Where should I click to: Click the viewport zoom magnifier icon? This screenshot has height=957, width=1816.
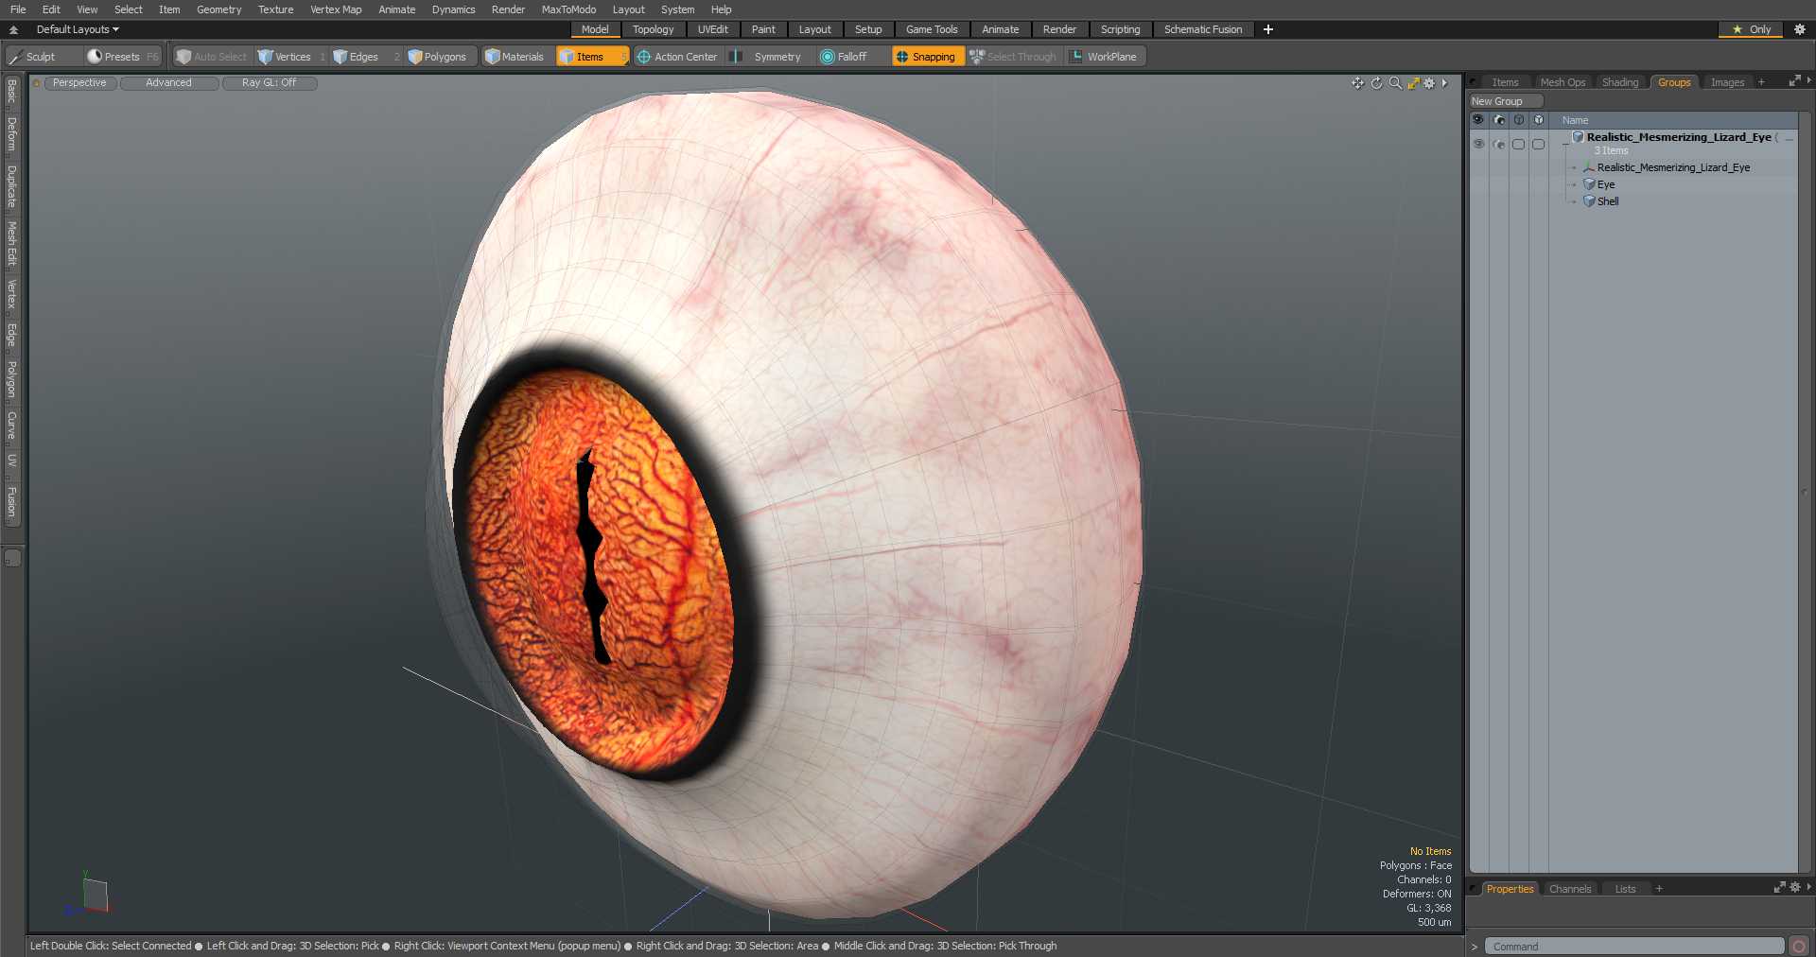click(x=1395, y=83)
